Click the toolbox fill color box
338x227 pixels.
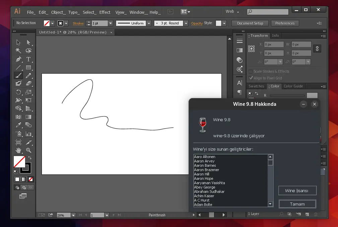pyautogui.click(x=19, y=162)
